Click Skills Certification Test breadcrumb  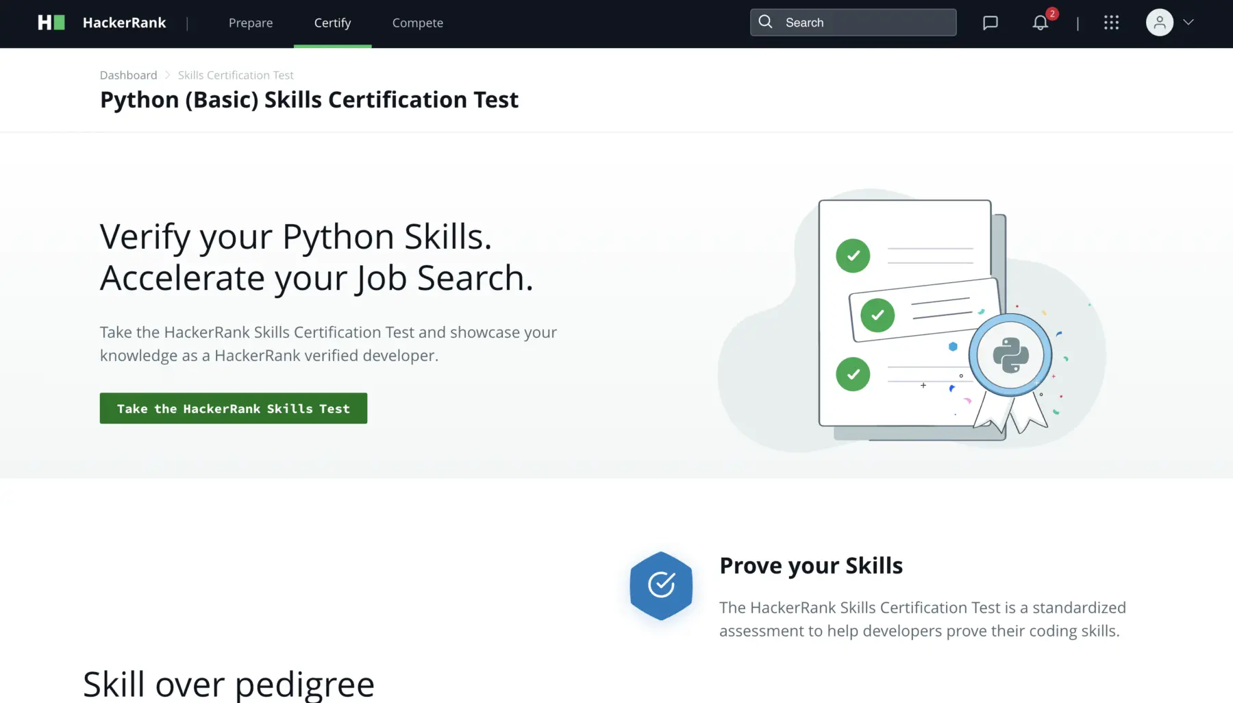[x=236, y=75]
